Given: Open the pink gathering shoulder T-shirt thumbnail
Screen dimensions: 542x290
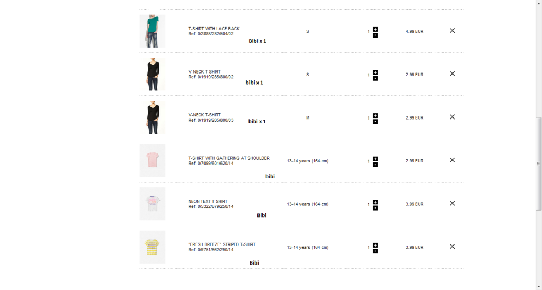Looking at the screenshot, I should tap(153, 160).
